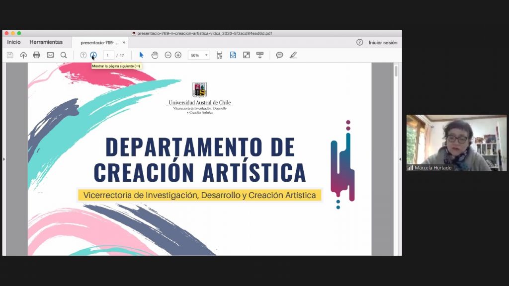Enter full screen mode
Screen dimensions: 509x286
coord(247,55)
